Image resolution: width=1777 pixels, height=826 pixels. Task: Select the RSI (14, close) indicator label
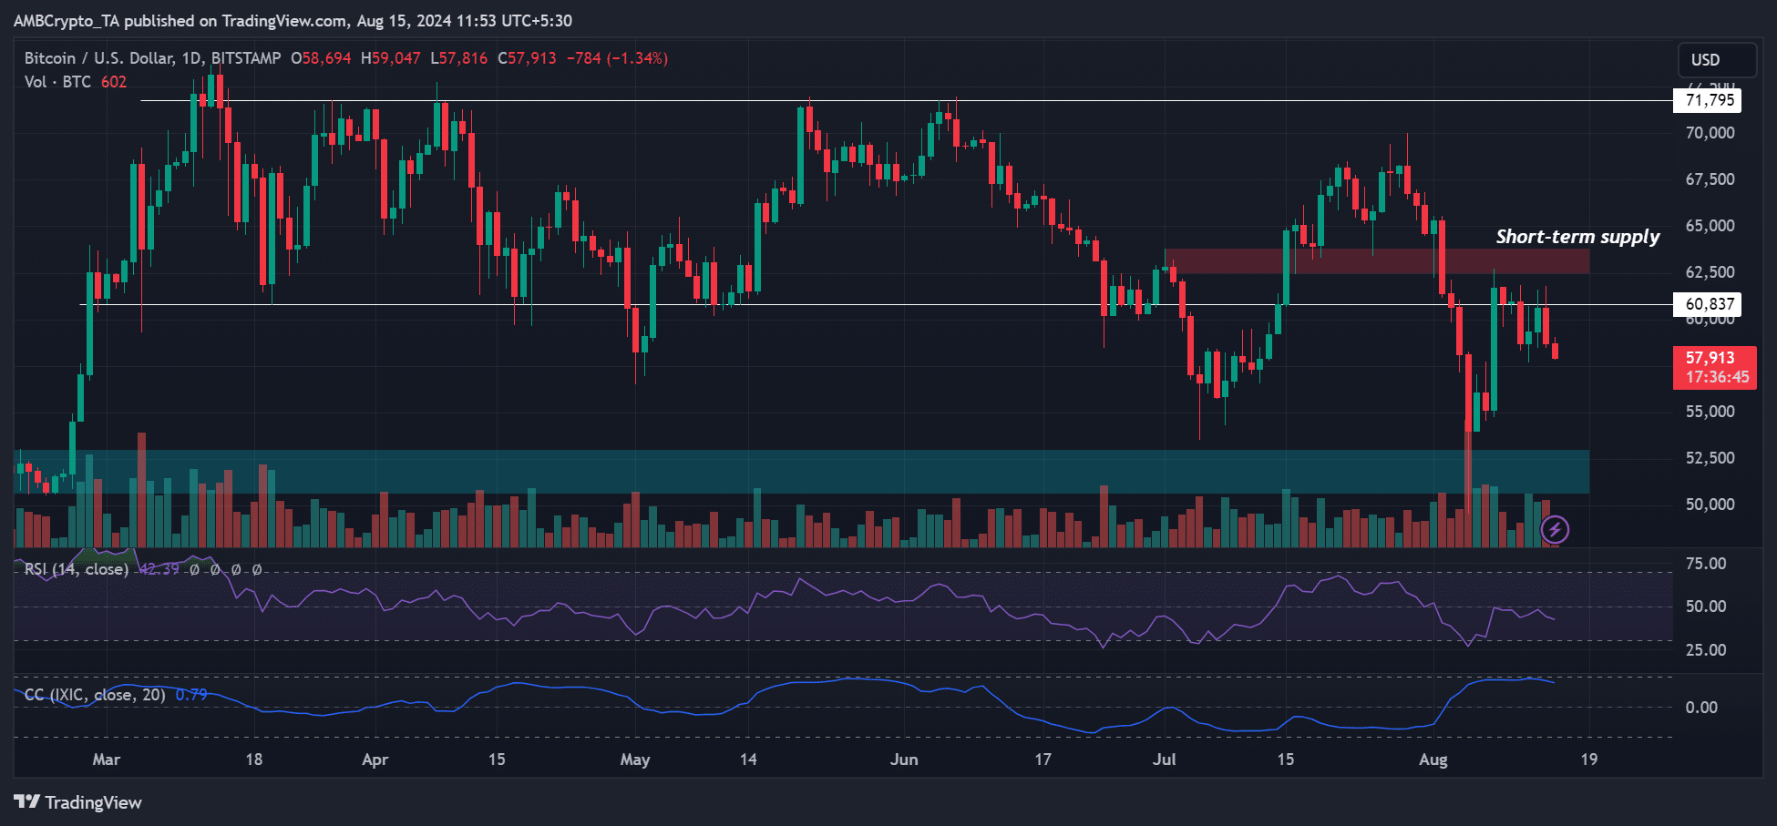point(77,569)
